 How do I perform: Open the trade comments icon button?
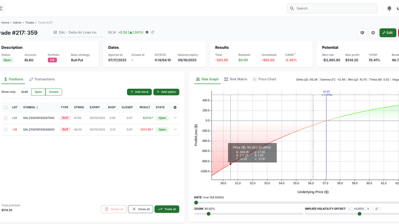tap(362, 33)
